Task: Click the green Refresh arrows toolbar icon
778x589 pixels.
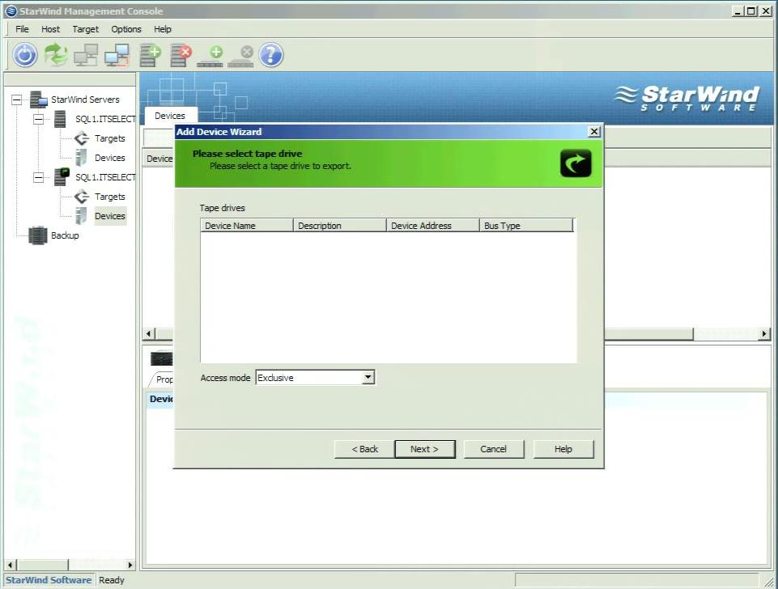Action: pos(56,54)
